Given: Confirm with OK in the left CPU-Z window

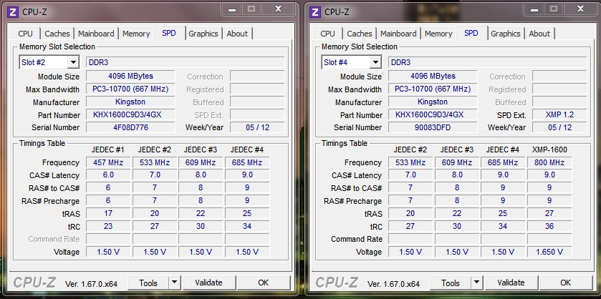Looking at the screenshot, I should (264, 283).
